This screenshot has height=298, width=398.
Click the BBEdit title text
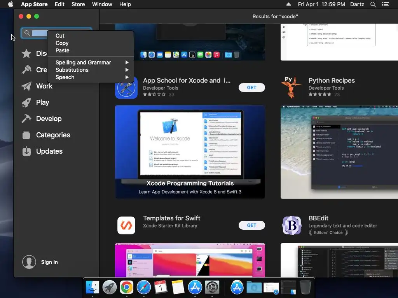point(318,218)
